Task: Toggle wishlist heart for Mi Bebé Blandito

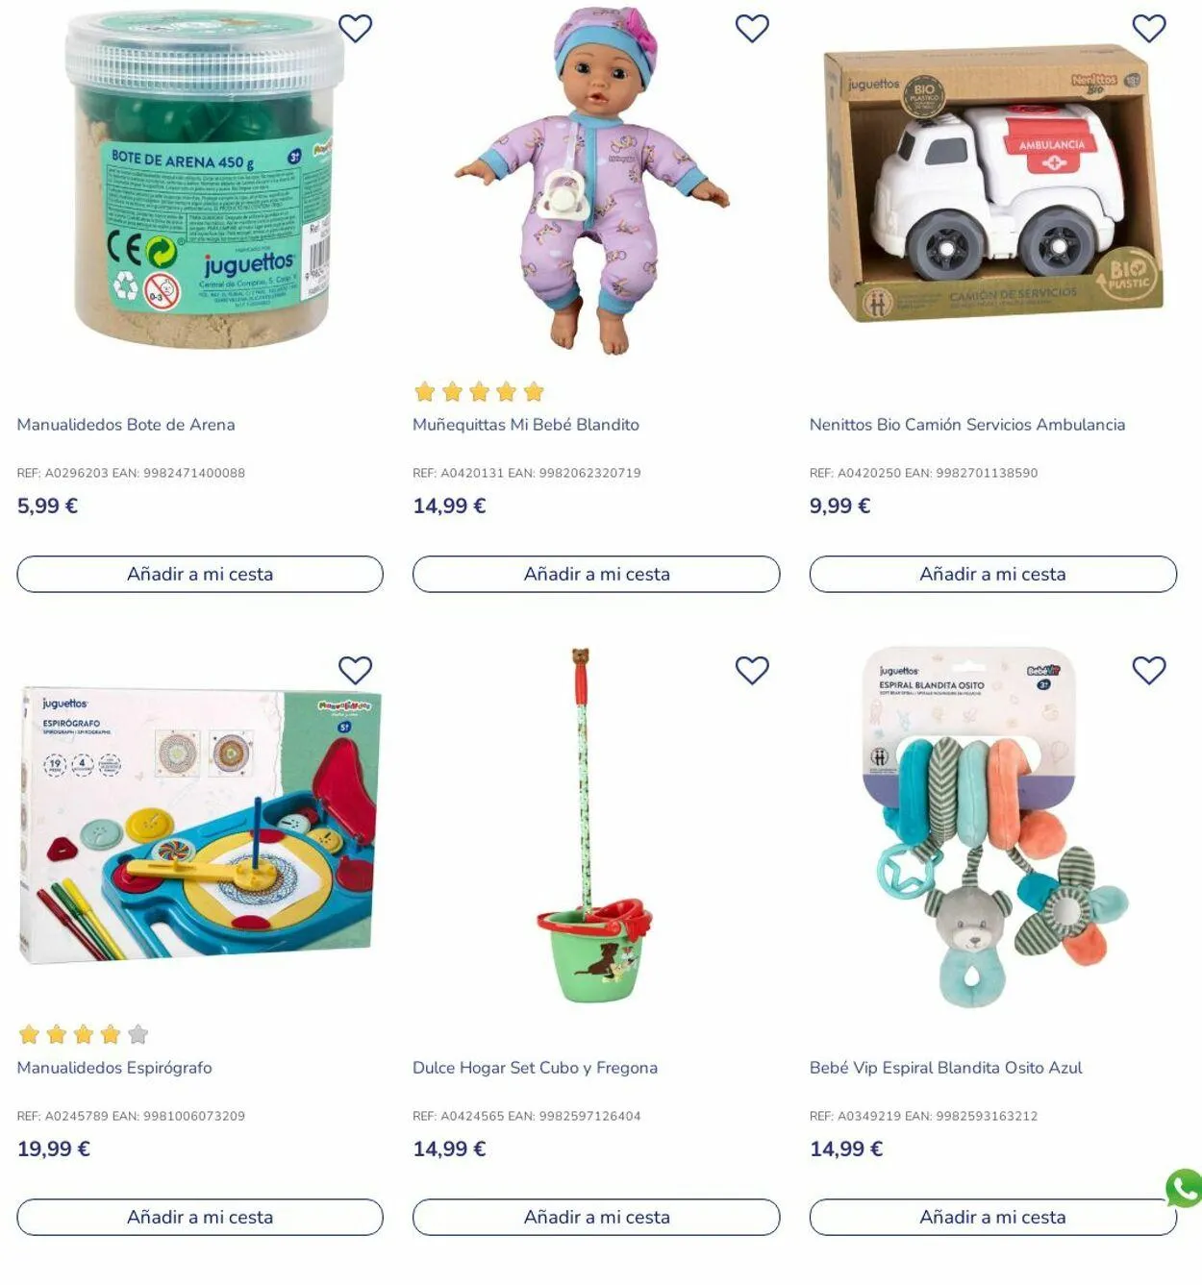Action: [x=752, y=29]
